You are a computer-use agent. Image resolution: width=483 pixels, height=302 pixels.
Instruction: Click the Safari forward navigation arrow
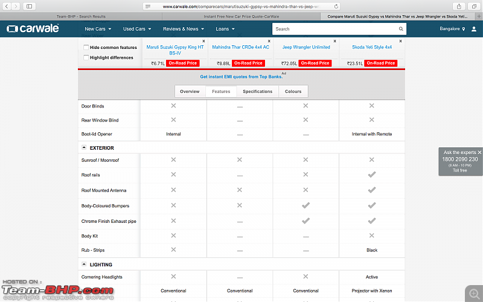click(x=16, y=6)
